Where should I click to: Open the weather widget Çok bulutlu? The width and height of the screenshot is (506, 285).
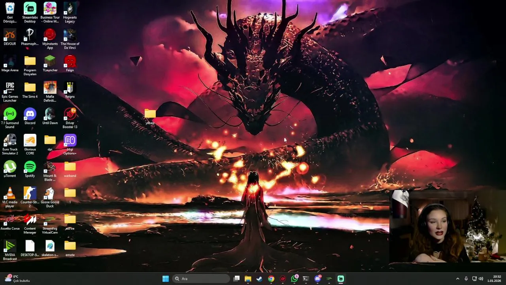coord(18,279)
